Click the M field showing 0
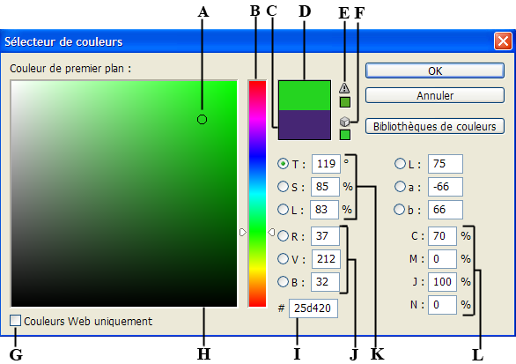Image resolution: width=516 pixels, height=364 pixels. pyautogui.click(x=442, y=259)
